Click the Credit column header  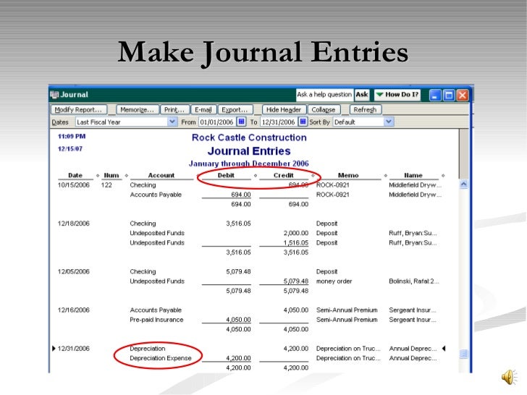pos(284,175)
